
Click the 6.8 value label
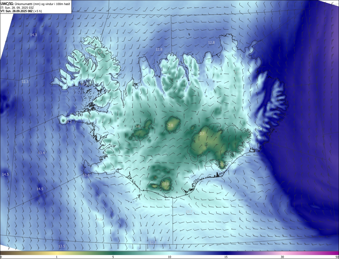pos(89,117)
